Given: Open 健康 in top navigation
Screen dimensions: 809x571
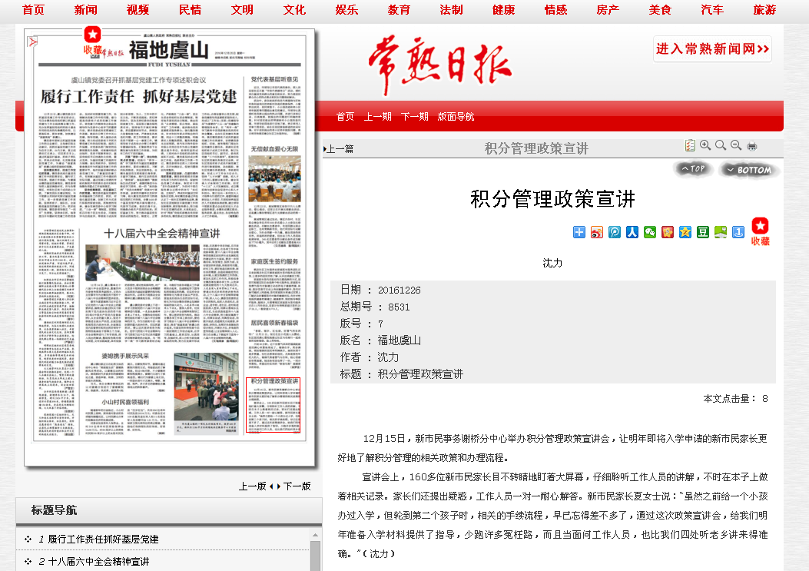Looking at the screenshot, I should [x=503, y=10].
